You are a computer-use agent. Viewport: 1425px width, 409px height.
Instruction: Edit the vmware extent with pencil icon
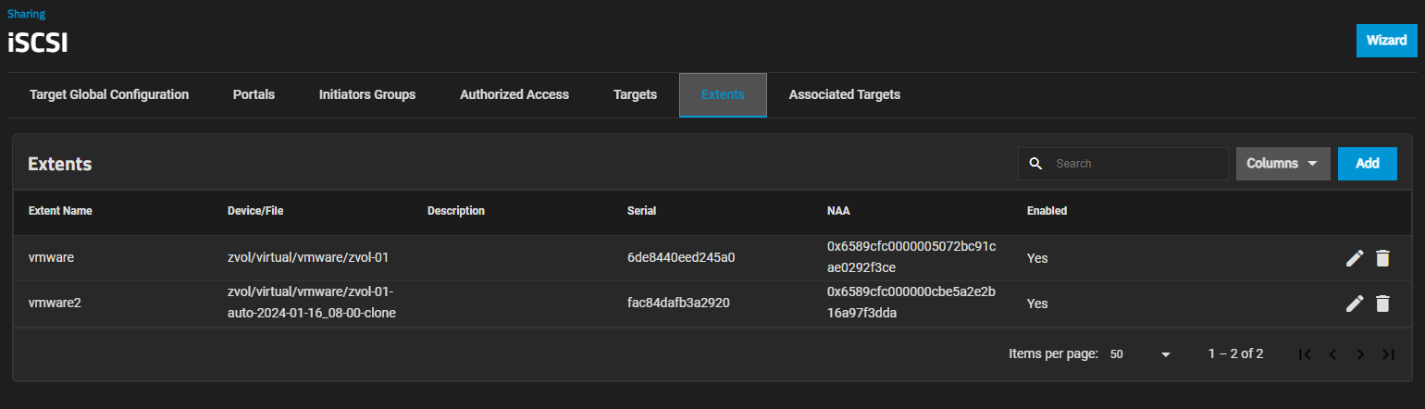click(1355, 258)
